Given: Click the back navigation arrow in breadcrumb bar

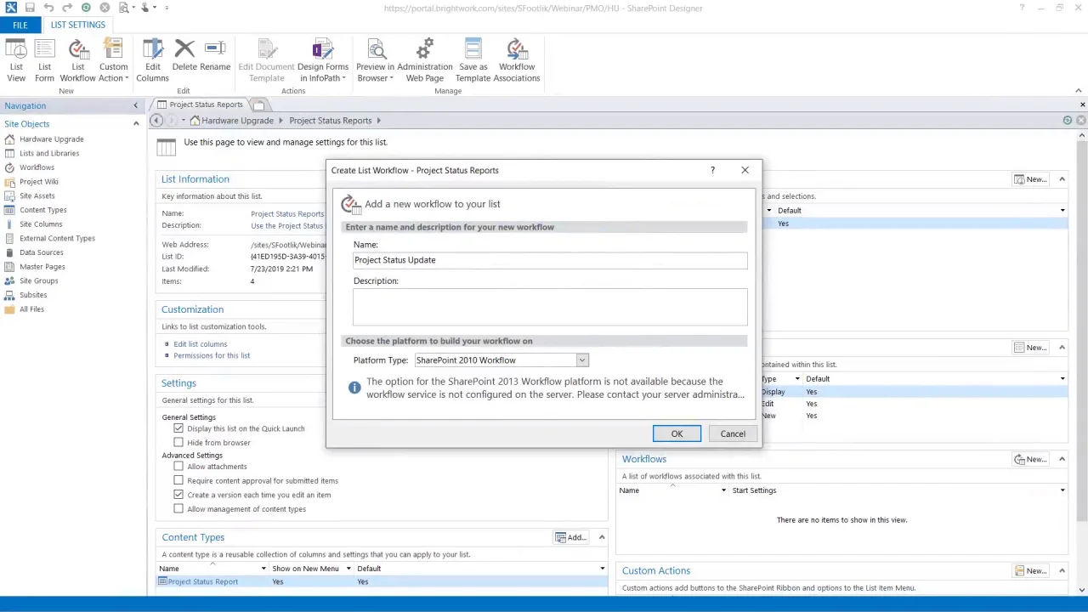Looking at the screenshot, I should point(156,121).
